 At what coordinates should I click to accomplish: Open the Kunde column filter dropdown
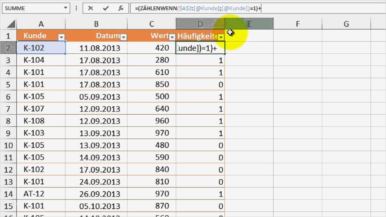62,37
